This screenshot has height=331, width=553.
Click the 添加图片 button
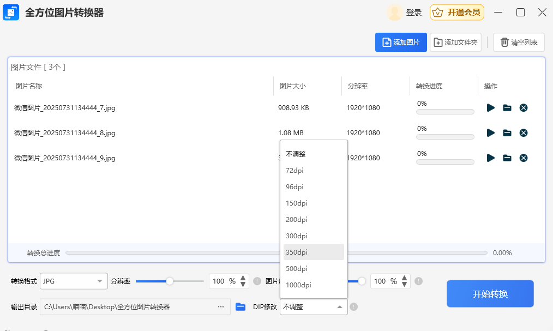[401, 43]
